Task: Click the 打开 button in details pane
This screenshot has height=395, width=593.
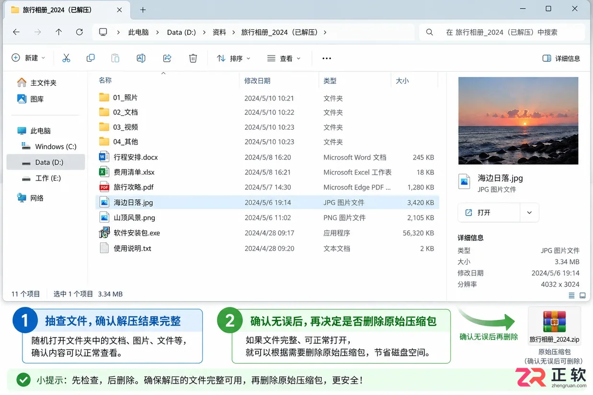Action: (x=489, y=213)
